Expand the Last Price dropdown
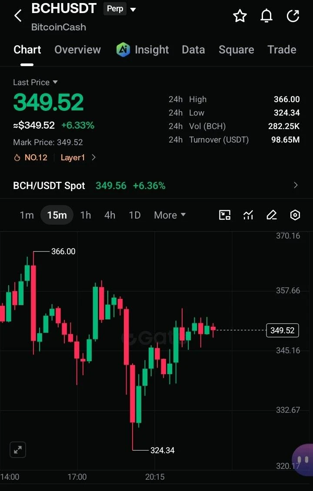Screen dimensions: 313x491 coord(55,82)
